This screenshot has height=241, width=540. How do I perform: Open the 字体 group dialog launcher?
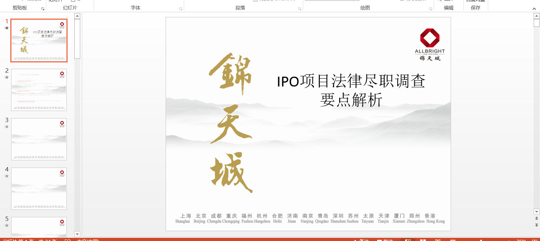(181, 9)
